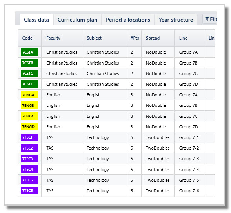Select the Class data tab

(x=36, y=20)
